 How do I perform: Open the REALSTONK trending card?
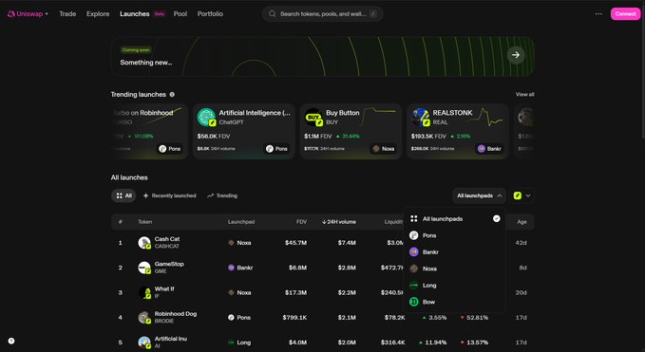(458, 132)
